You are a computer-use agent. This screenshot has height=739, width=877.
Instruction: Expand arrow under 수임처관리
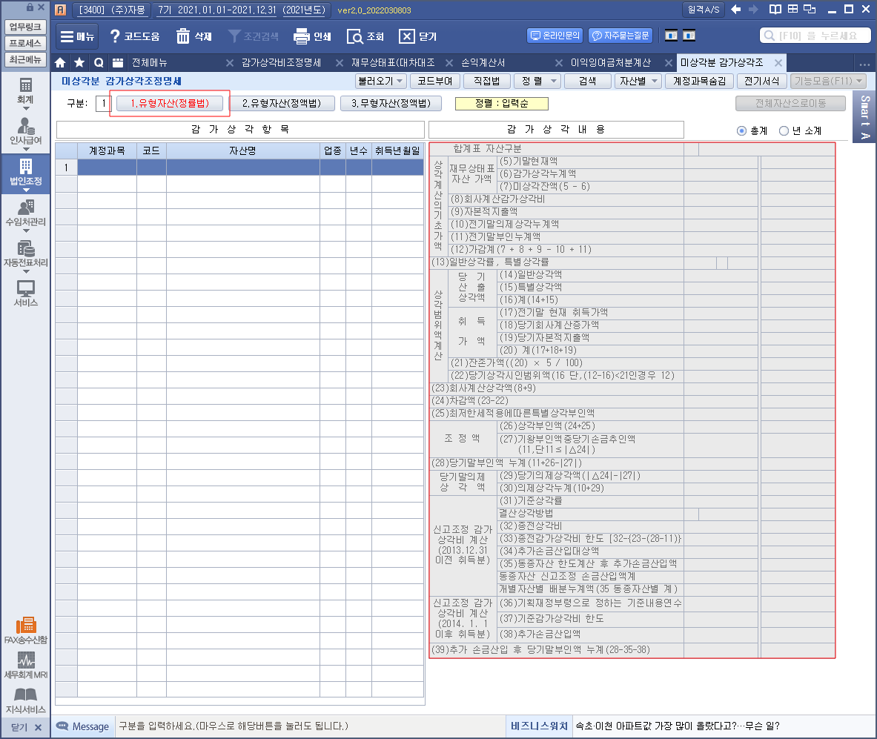(26, 231)
